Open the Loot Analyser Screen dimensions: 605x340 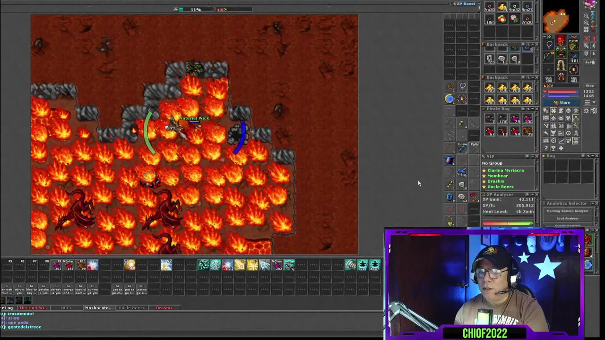pyautogui.click(x=568, y=218)
